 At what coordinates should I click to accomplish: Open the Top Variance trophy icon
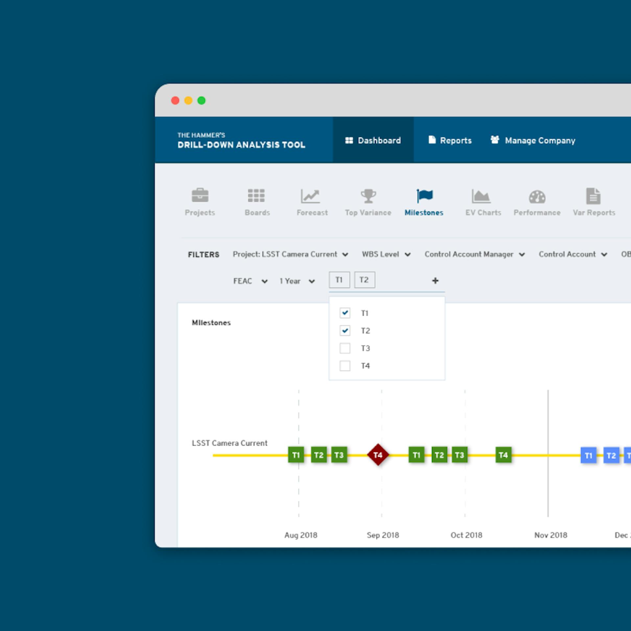tap(368, 196)
